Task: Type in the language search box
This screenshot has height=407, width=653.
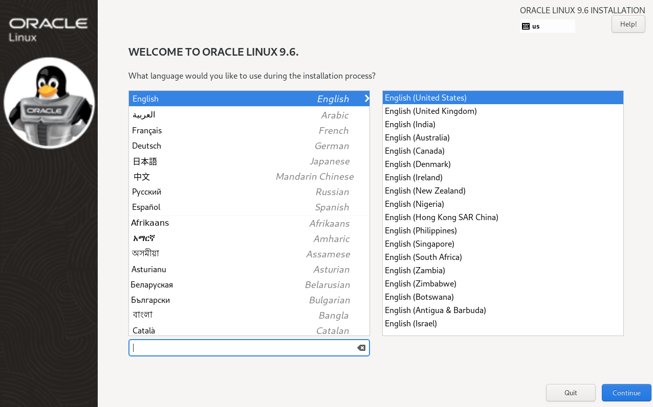Action: 243,348
